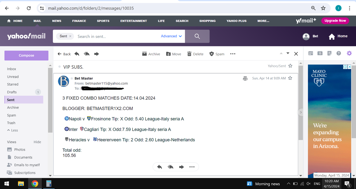Go to previous message with up arrow

point(281,53)
